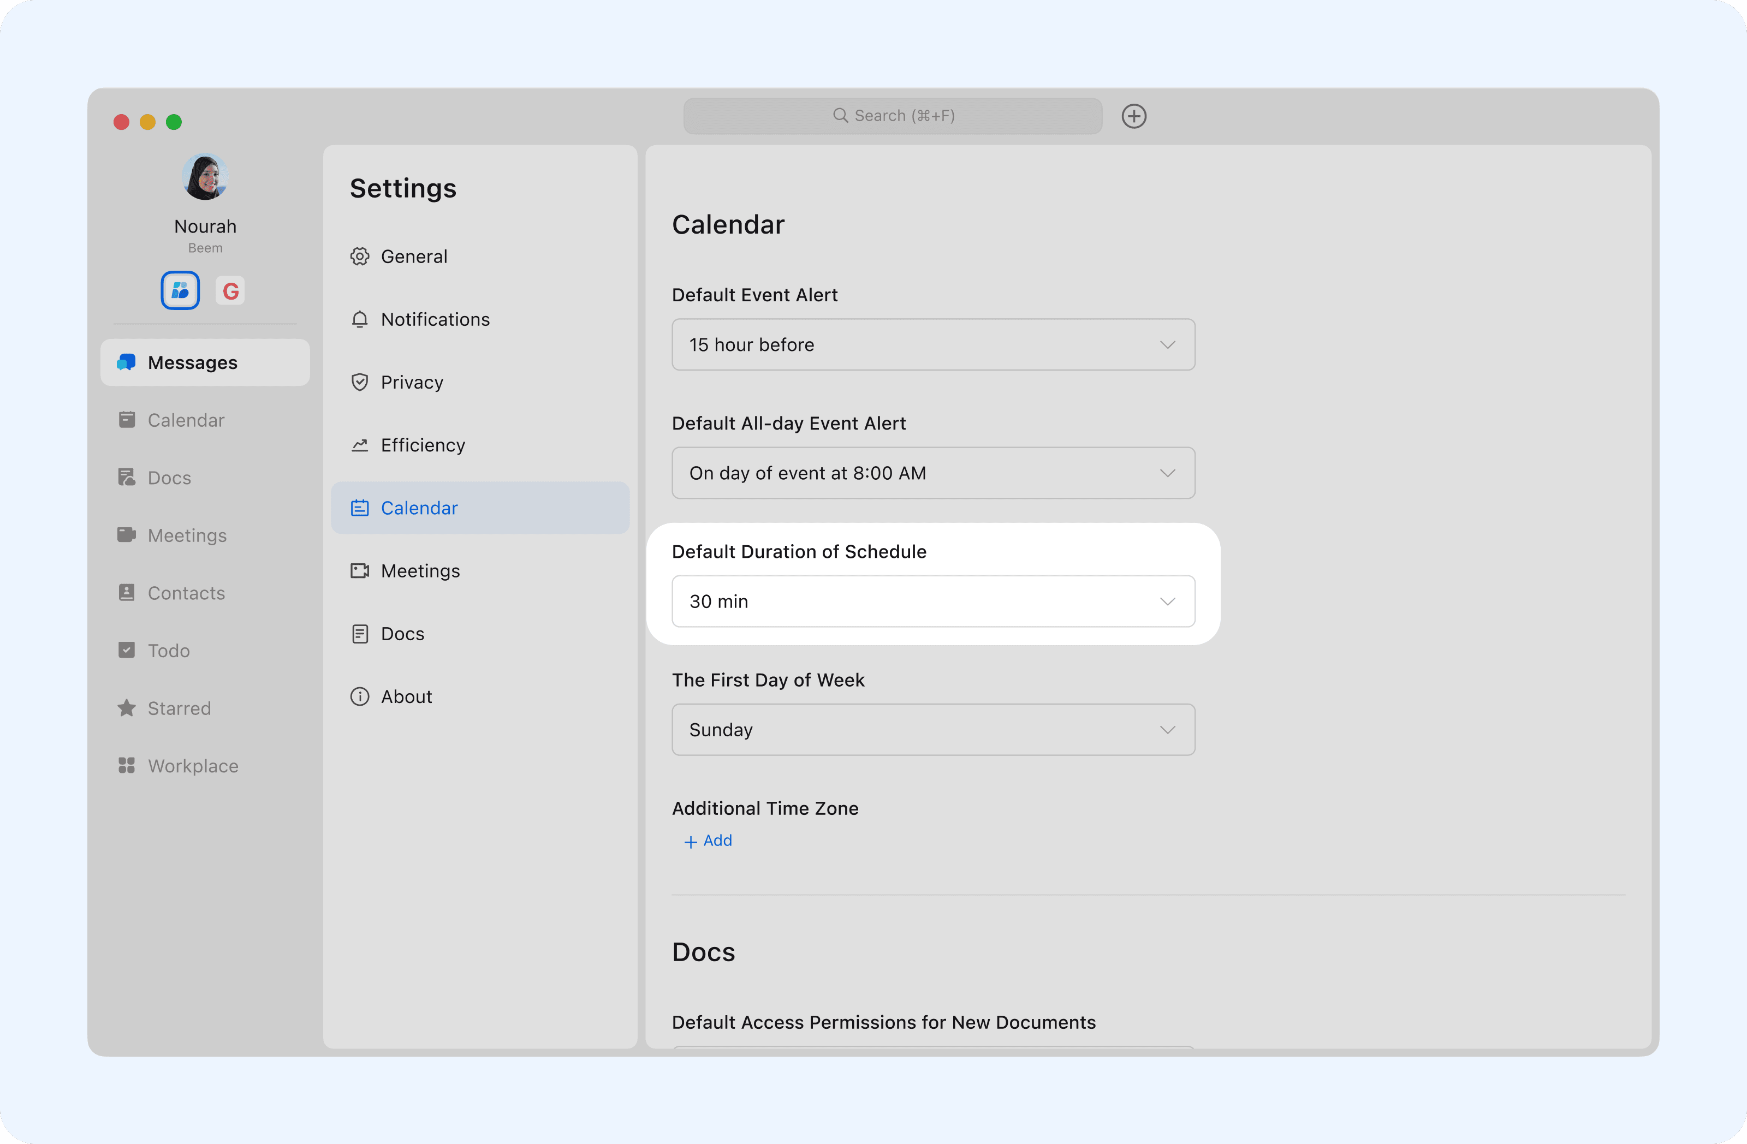Open Notifications settings section
The width and height of the screenshot is (1747, 1144).
click(435, 319)
